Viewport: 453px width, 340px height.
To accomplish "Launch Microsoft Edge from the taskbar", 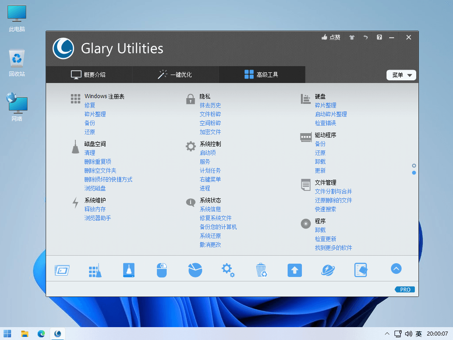I will 41,334.
